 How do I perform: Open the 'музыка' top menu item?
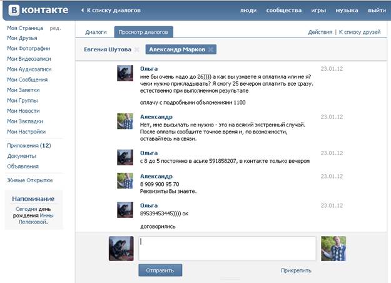(x=347, y=11)
